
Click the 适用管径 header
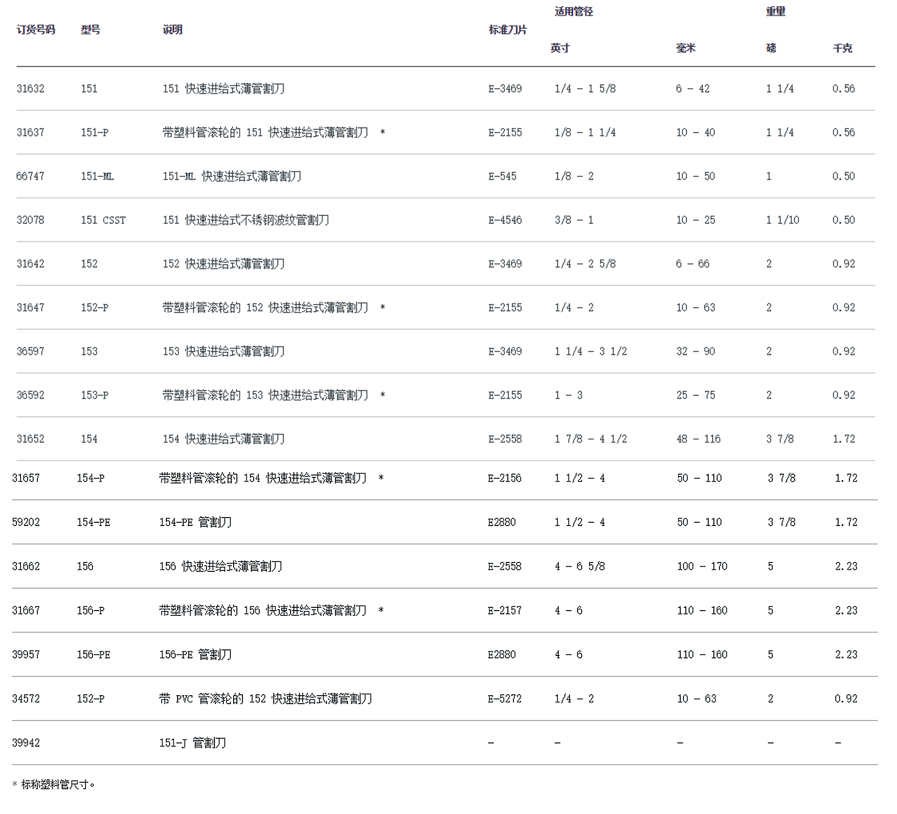(x=574, y=11)
